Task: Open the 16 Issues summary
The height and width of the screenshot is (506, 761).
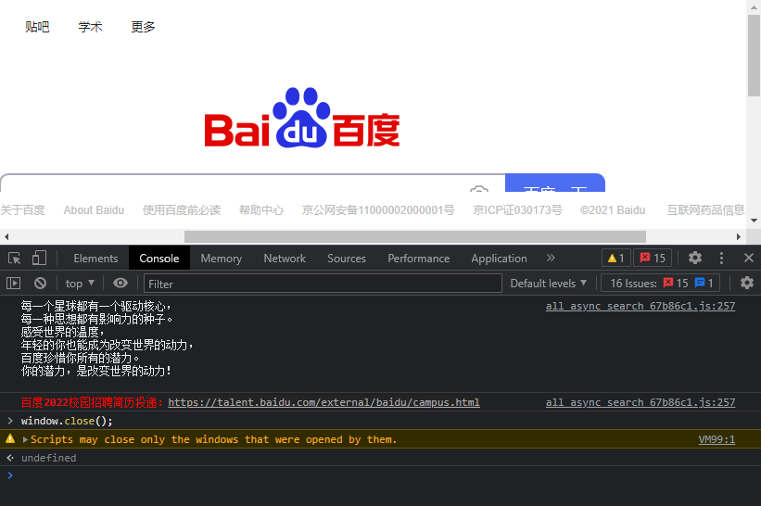Action: click(661, 283)
